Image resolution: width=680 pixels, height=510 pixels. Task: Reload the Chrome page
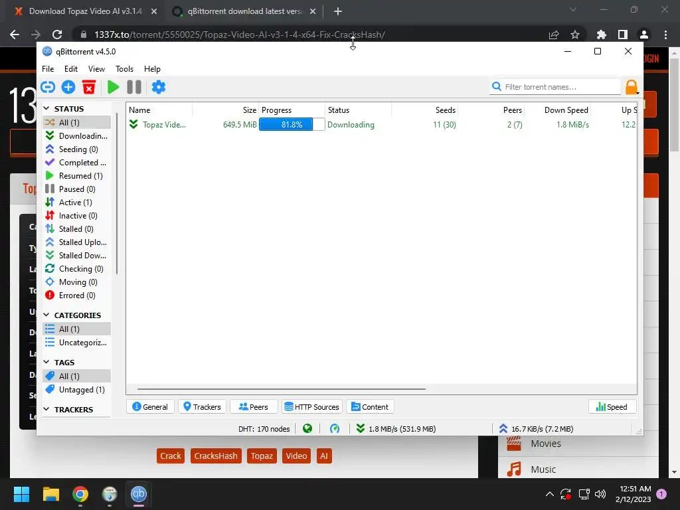57,35
